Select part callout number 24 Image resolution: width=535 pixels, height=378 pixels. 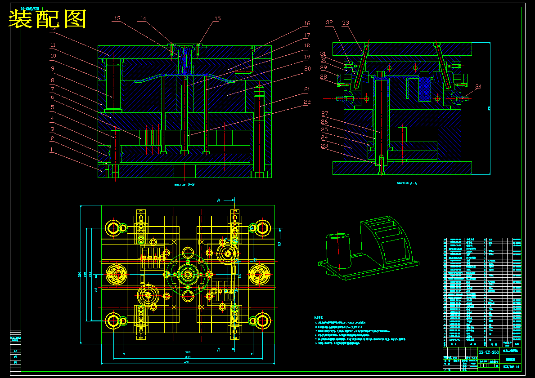tap(324, 138)
